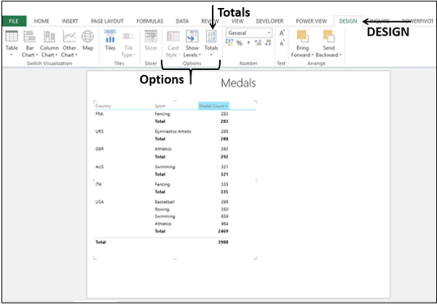437x304 pixels.
Task: Click Bring Forward in Arrange group
Action: point(302,42)
